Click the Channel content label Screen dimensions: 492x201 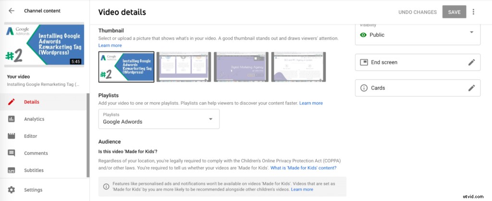click(x=42, y=11)
